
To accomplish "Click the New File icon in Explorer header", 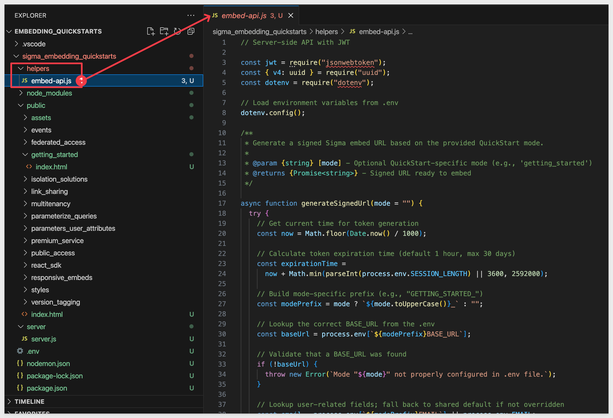I will pos(151,31).
